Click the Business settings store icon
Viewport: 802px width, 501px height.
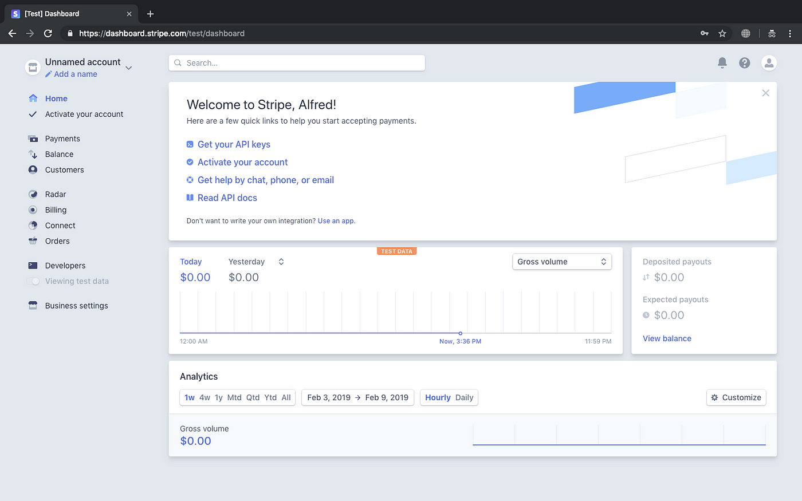click(x=33, y=305)
